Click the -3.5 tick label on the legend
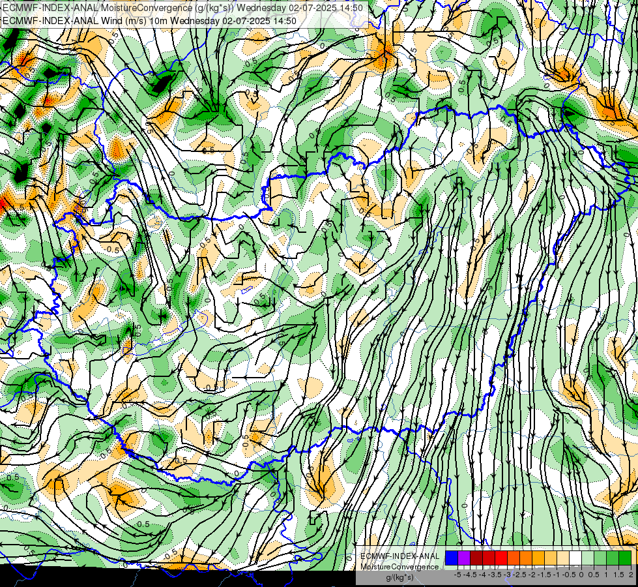This screenshot has width=638, height=587. tap(495, 575)
